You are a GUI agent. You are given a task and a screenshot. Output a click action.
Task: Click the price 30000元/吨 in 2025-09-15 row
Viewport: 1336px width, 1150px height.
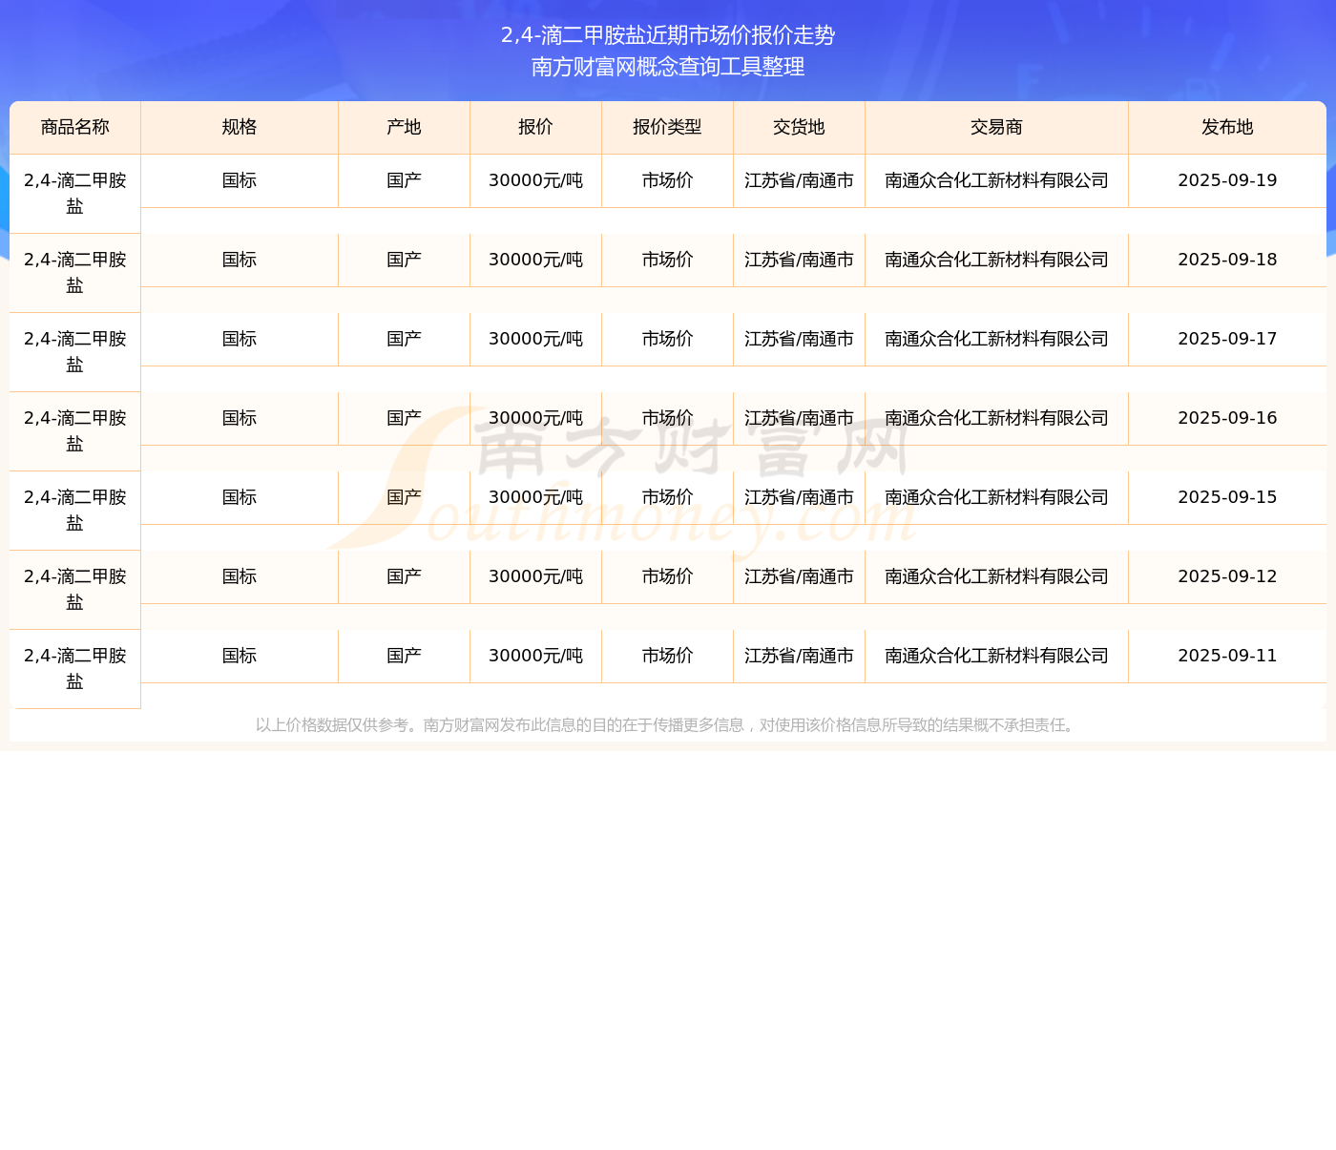pyautogui.click(x=535, y=497)
